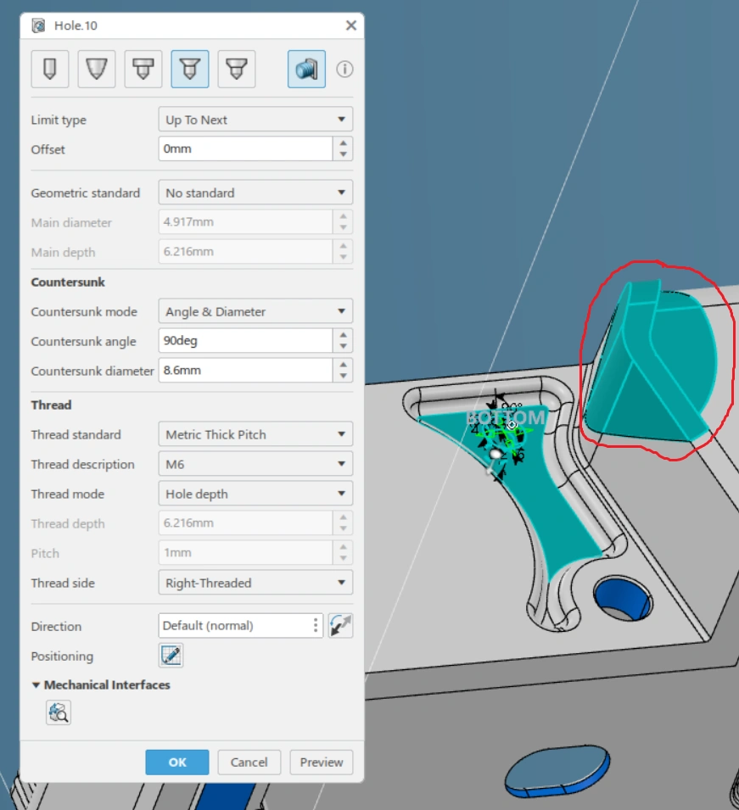Open the Direction field options menu
Image resolution: width=739 pixels, height=810 pixels.
point(316,626)
